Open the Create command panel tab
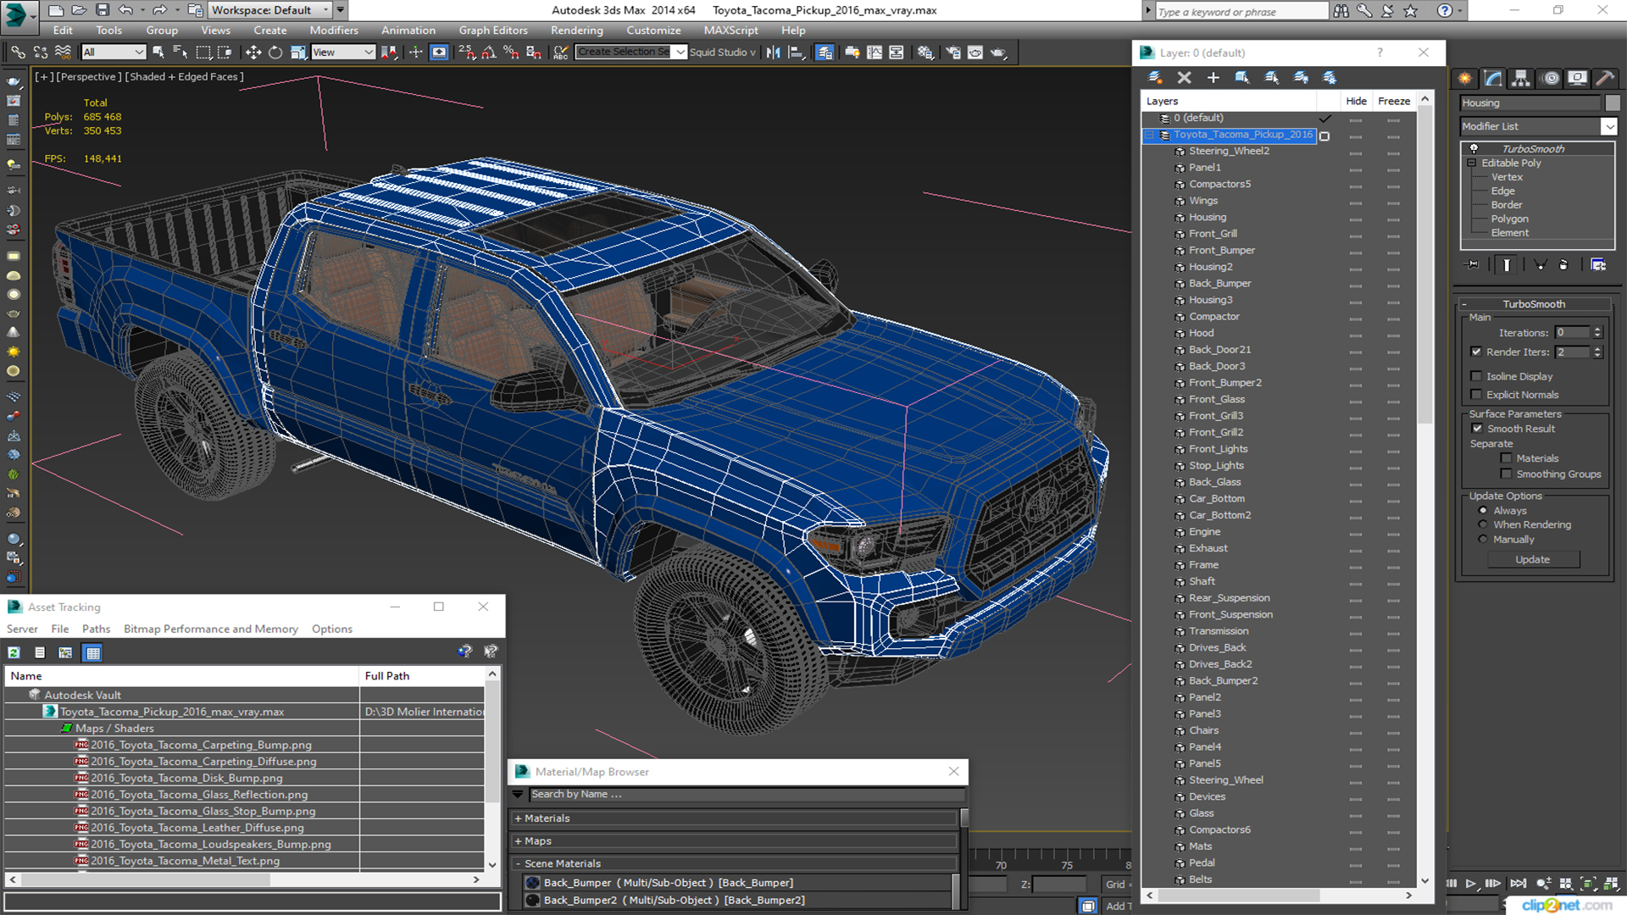 (x=1465, y=79)
